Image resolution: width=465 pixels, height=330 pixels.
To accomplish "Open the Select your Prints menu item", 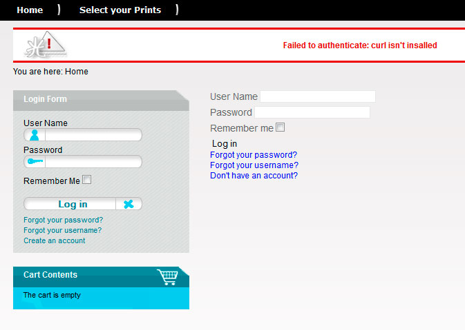I will (120, 10).
